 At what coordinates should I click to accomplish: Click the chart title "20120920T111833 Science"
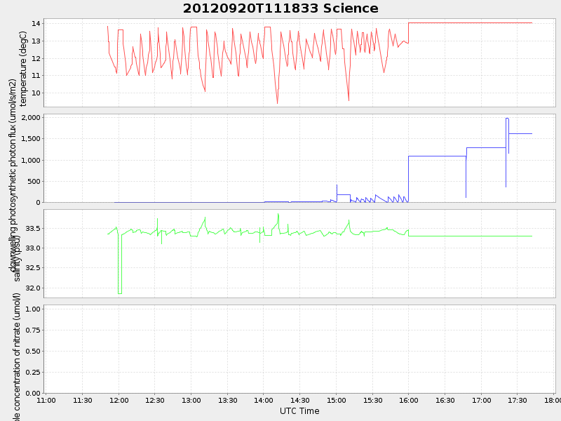pos(280,8)
